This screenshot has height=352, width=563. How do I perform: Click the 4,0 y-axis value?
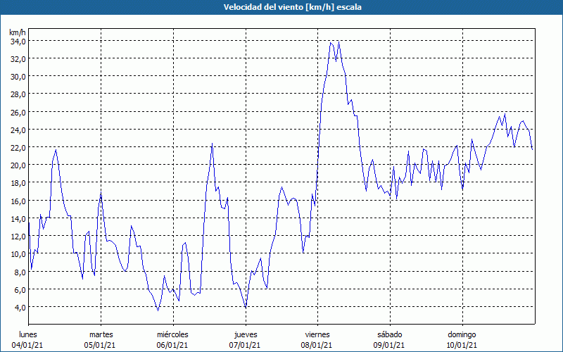pyautogui.click(x=20, y=308)
